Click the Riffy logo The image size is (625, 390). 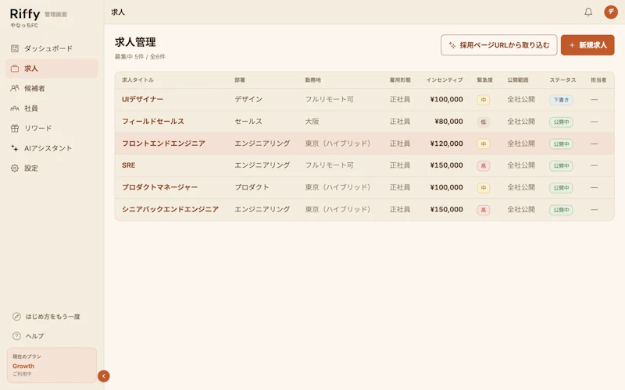(x=25, y=14)
